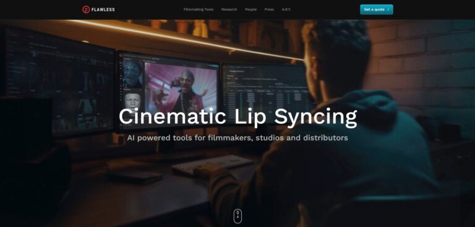Screen dimensions: 475x227
Task: Click the chevron arrow inside Get a quote
Action: (x=388, y=9)
